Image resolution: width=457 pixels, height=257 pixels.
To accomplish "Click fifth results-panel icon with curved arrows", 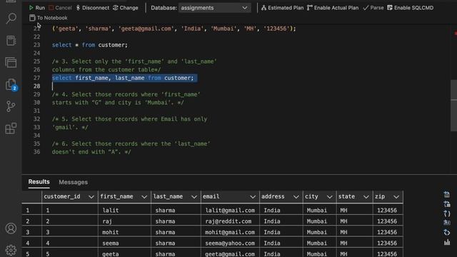I will pos(447,233).
